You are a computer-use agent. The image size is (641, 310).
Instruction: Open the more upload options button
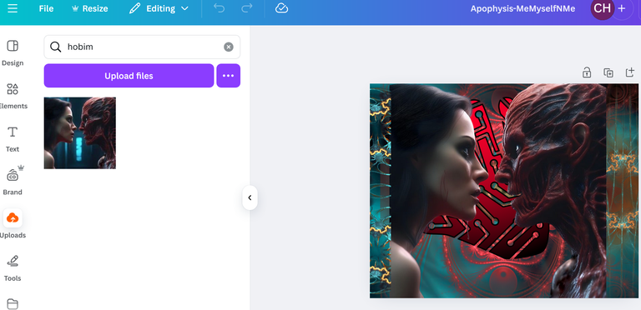[228, 76]
